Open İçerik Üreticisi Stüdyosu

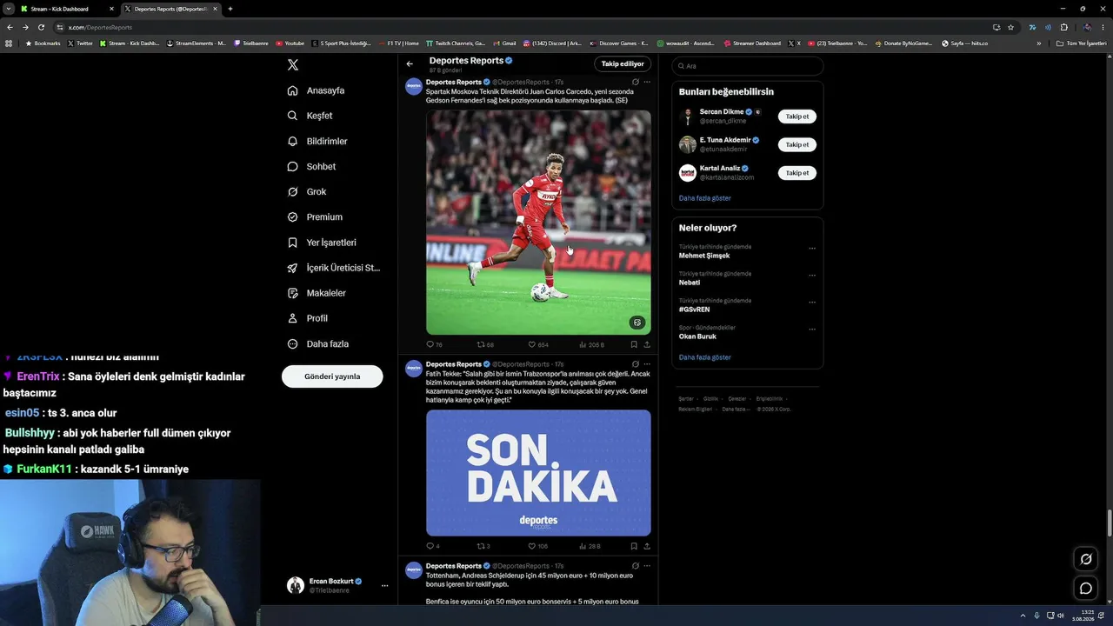point(334,268)
